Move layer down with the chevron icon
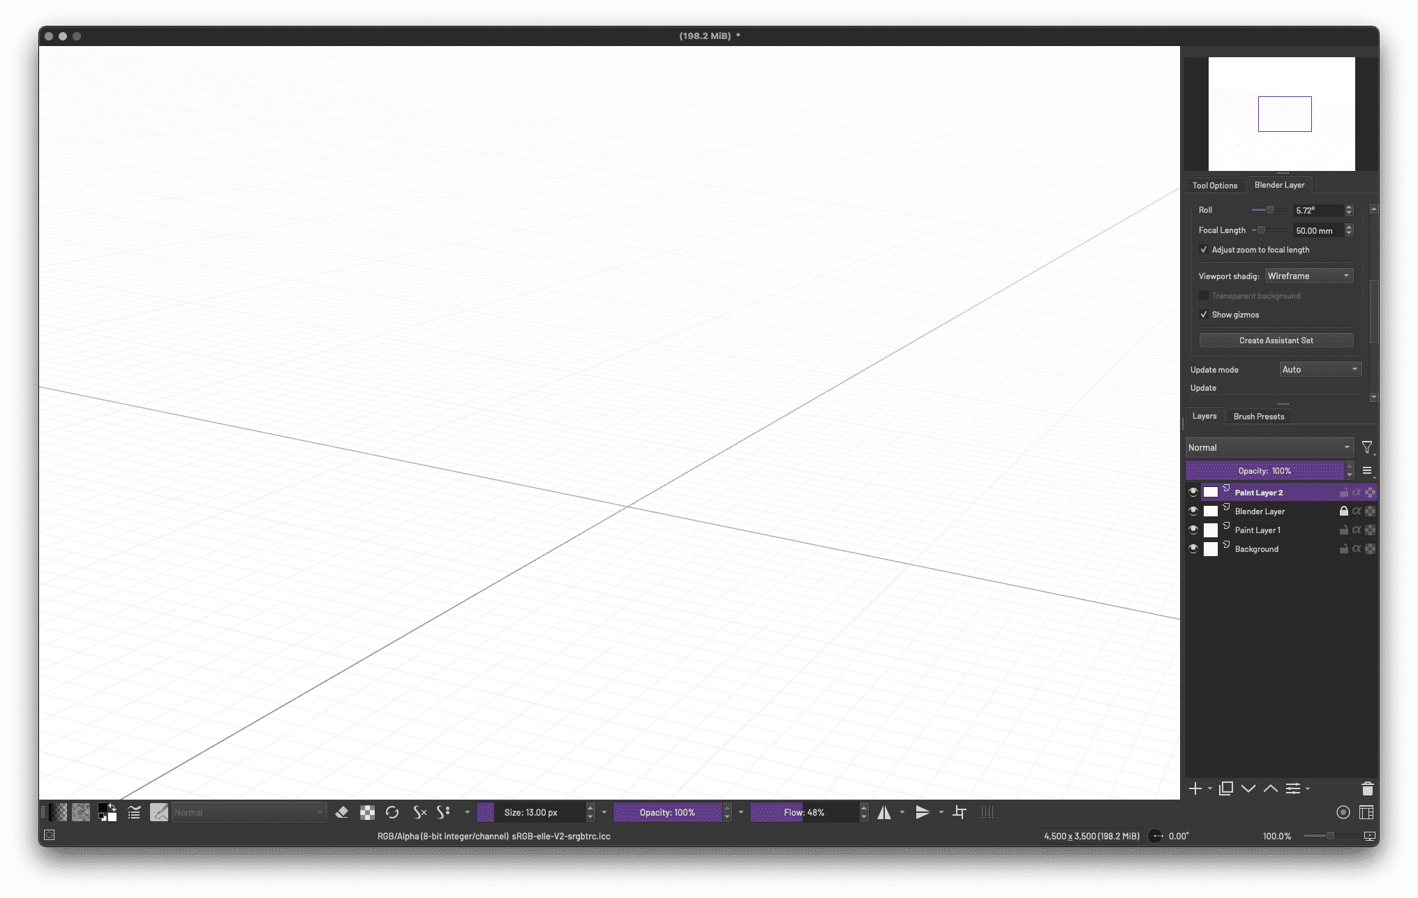This screenshot has height=898, width=1418. (x=1248, y=788)
